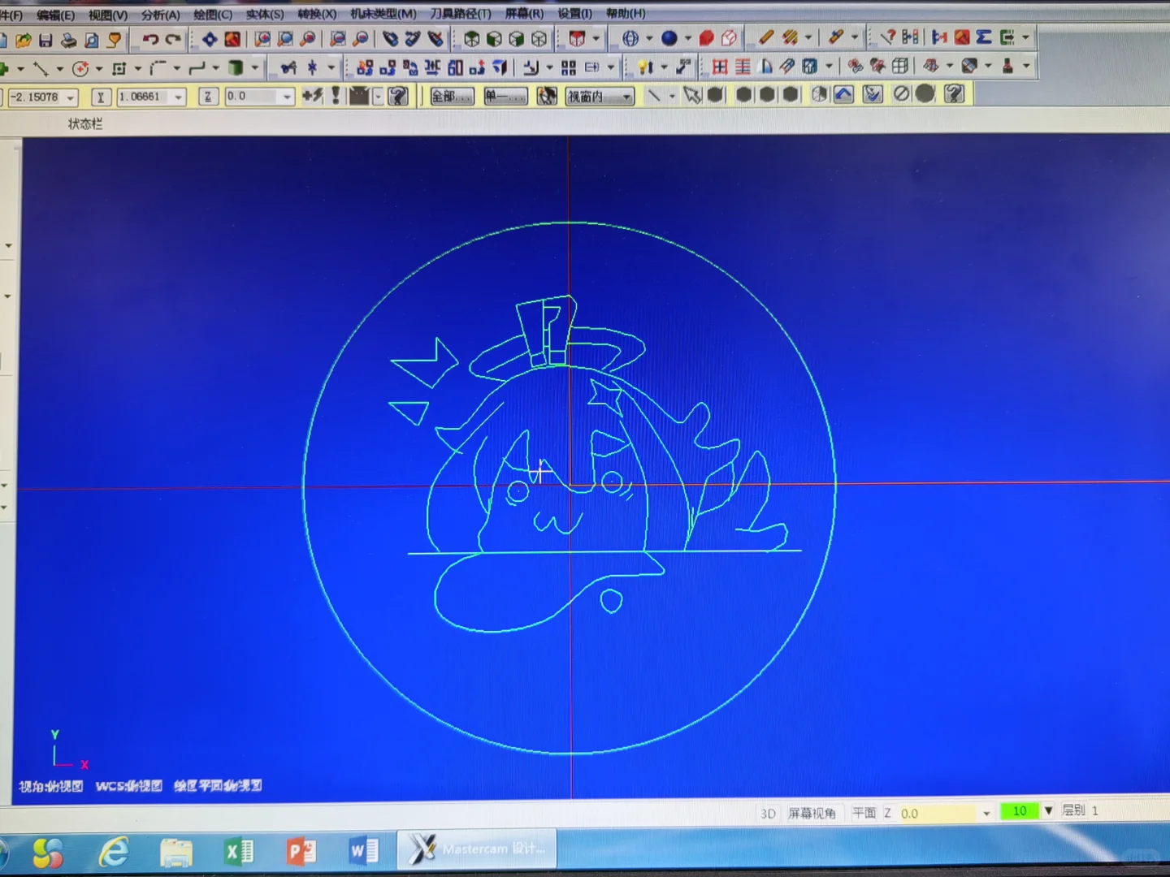Screen dimensions: 1170x877
Task: Click the 单一 select only button
Action: pos(505,97)
